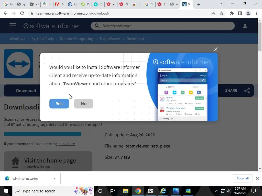Click the address bar URL

click(73, 13)
